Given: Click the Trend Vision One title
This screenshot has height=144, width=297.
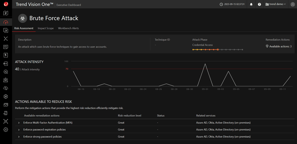Looking at the screenshot, I should pos(34,4).
